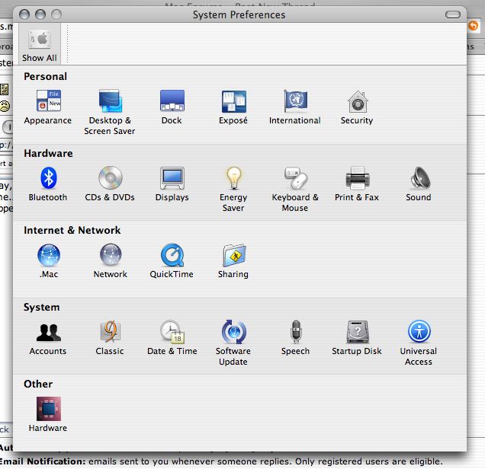This screenshot has height=469, width=485.
Task: Open Startup Disk preferences
Action: pos(357,338)
